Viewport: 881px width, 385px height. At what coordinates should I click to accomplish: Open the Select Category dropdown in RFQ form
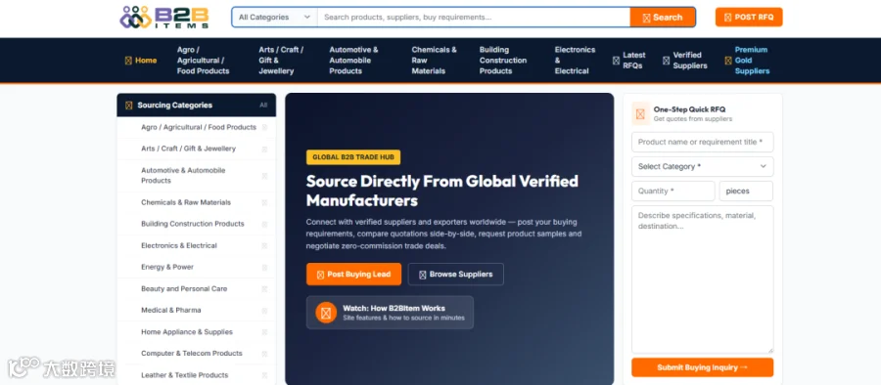point(702,167)
